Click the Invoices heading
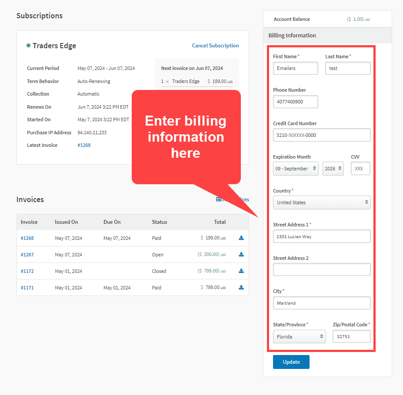This screenshot has height=395, width=403. pos(30,199)
